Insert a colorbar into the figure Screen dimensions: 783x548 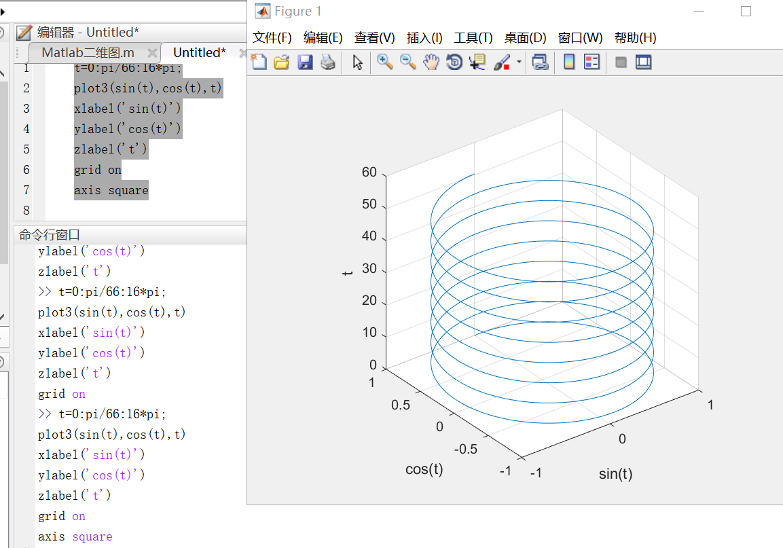click(x=569, y=62)
